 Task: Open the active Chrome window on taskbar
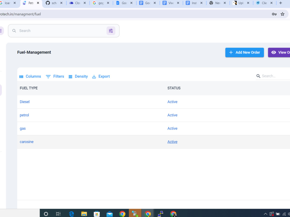(148, 214)
